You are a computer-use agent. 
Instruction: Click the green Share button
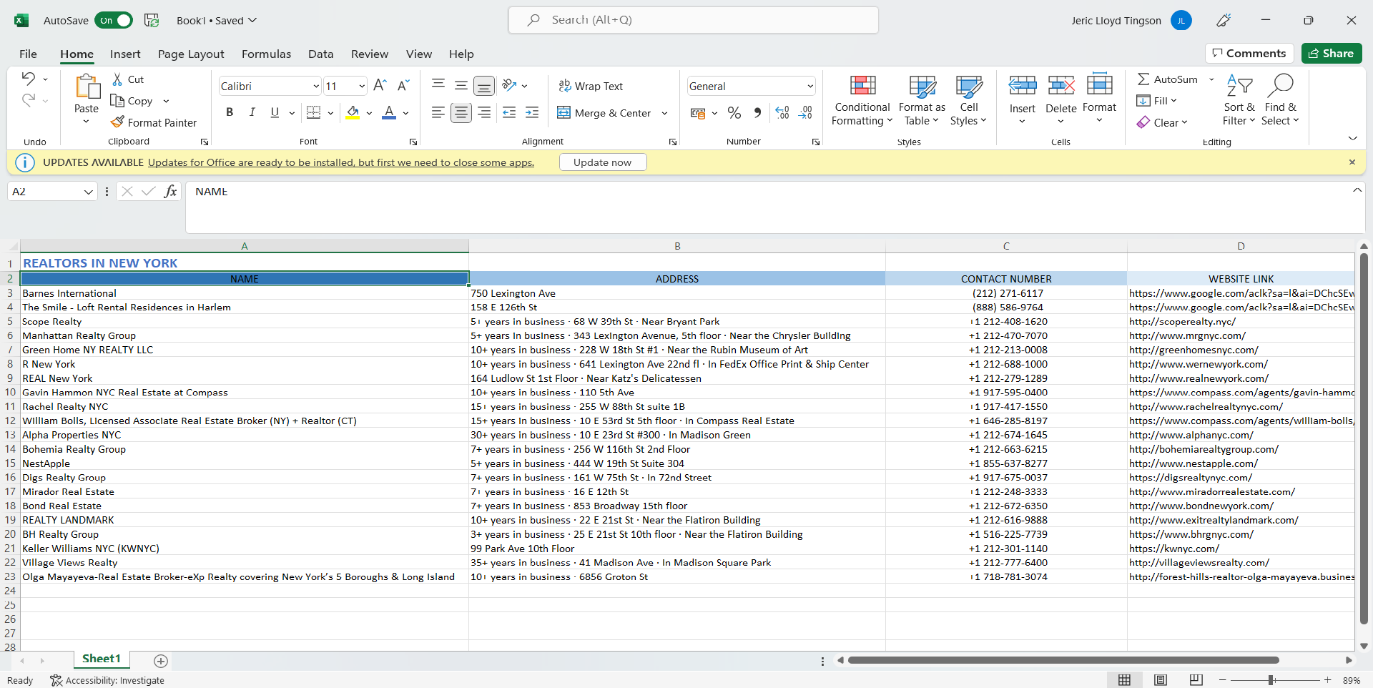pyautogui.click(x=1331, y=53)
